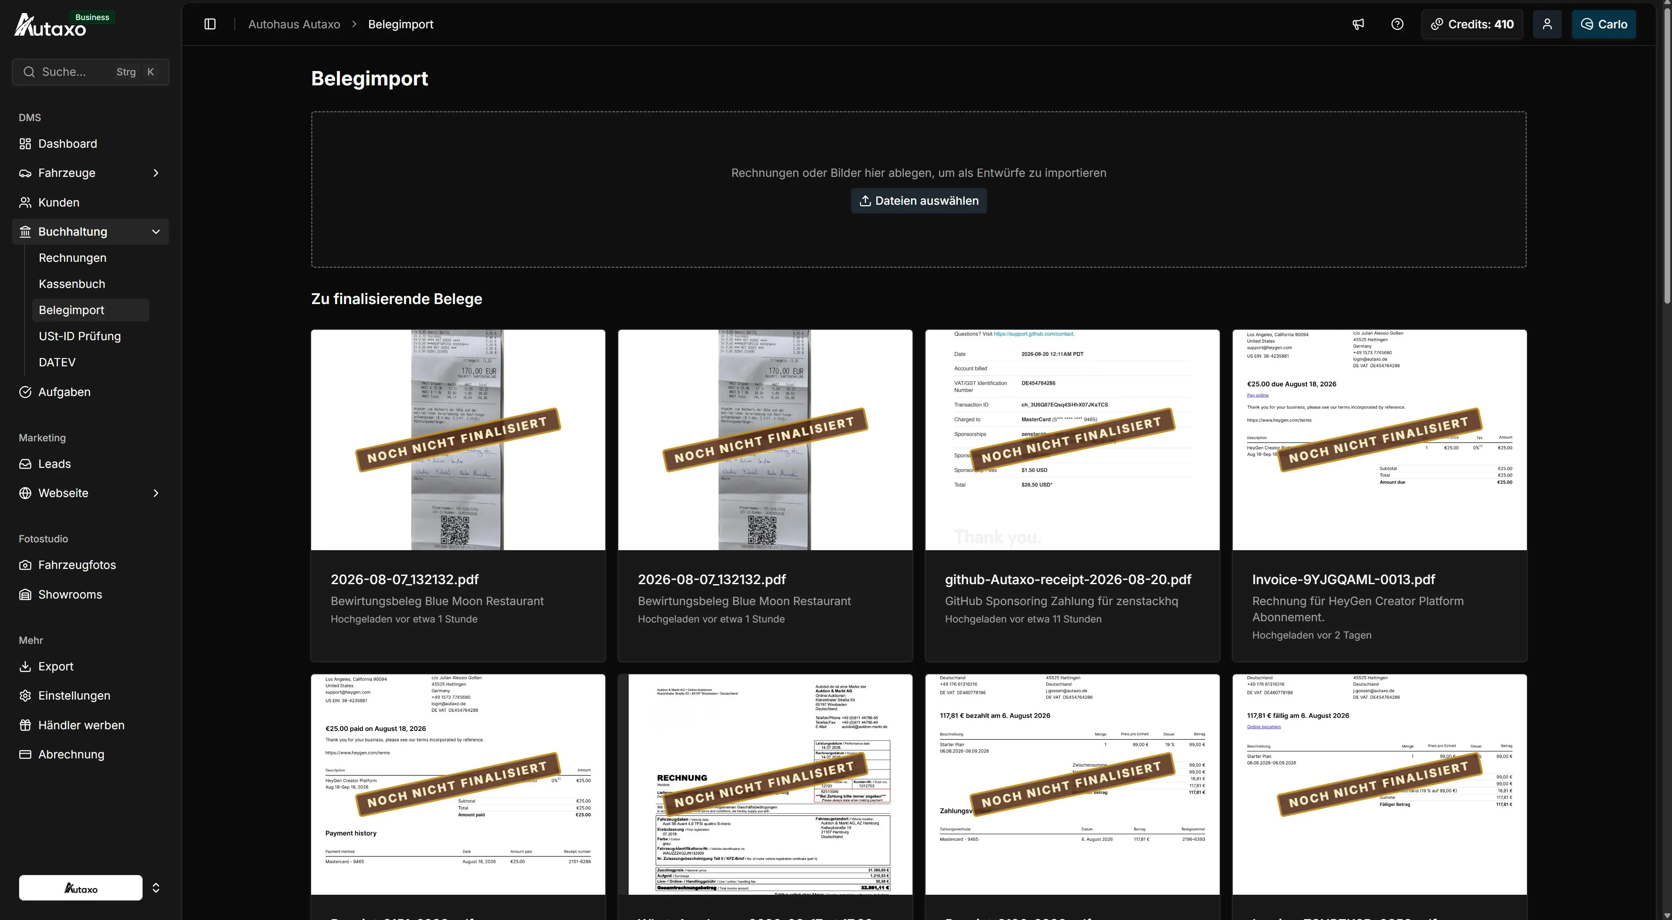Image resolution: width=1672 pixels, height=920 pixels.
Task: Open the dealership switcher chevrons
Action: pos(156,888)
